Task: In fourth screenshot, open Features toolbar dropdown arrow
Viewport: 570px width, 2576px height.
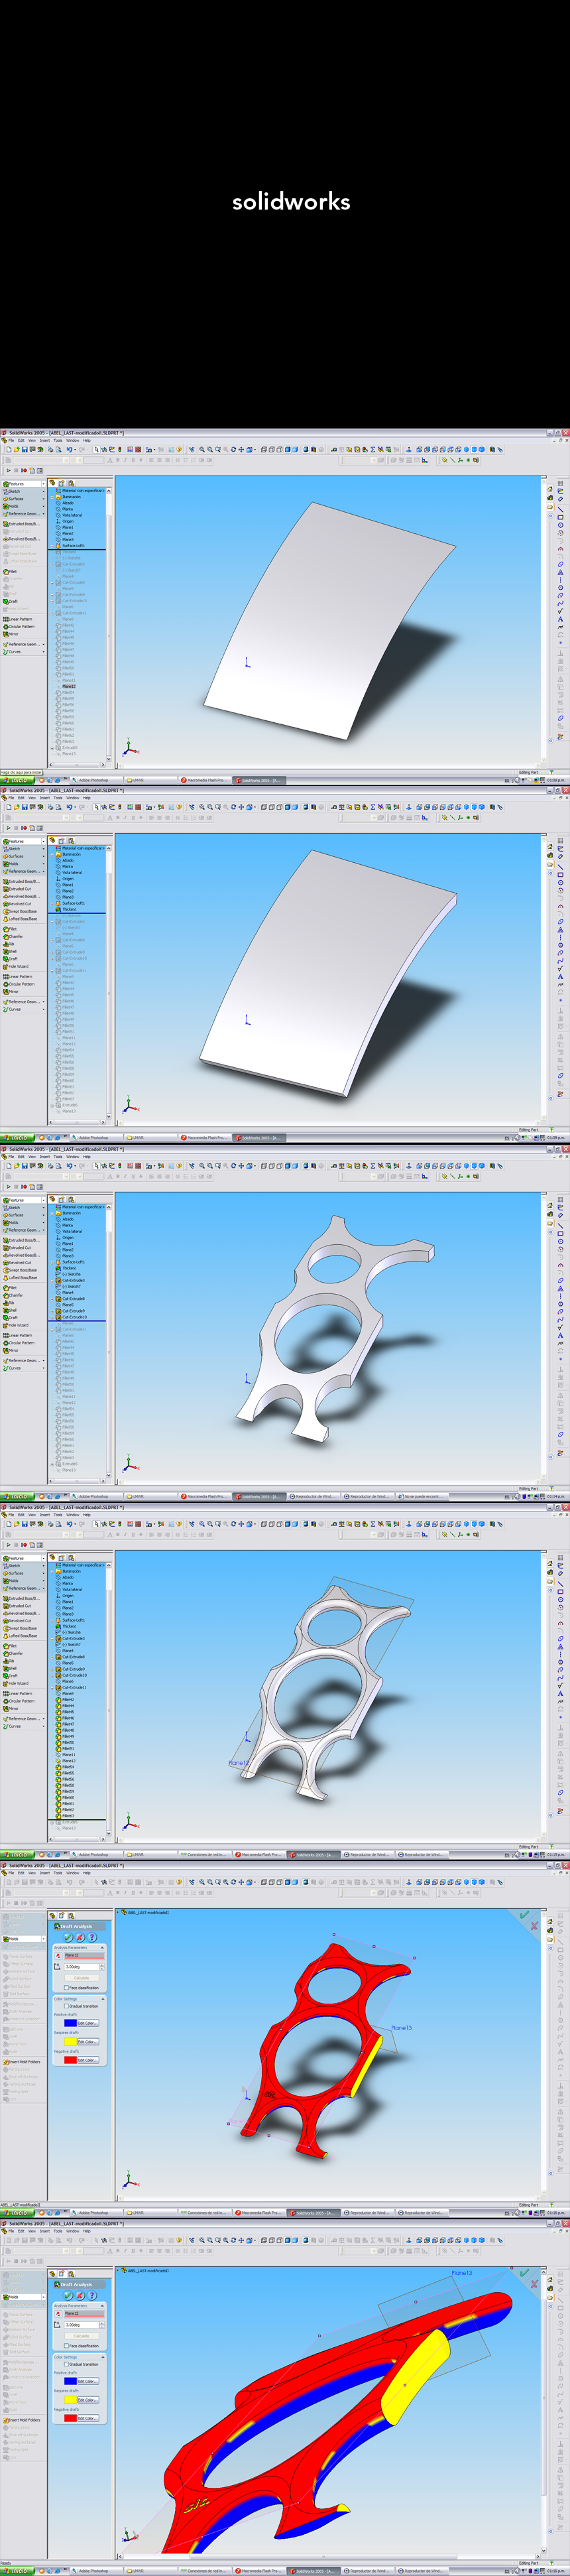Action: coord(43,1558)
